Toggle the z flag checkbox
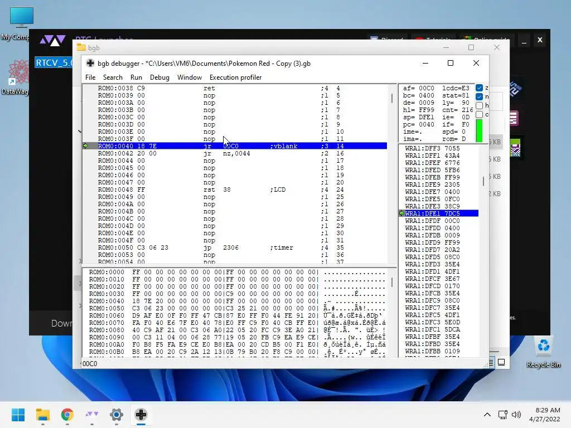Viewport: 571px width, 428px height. [x=479, y=87]
